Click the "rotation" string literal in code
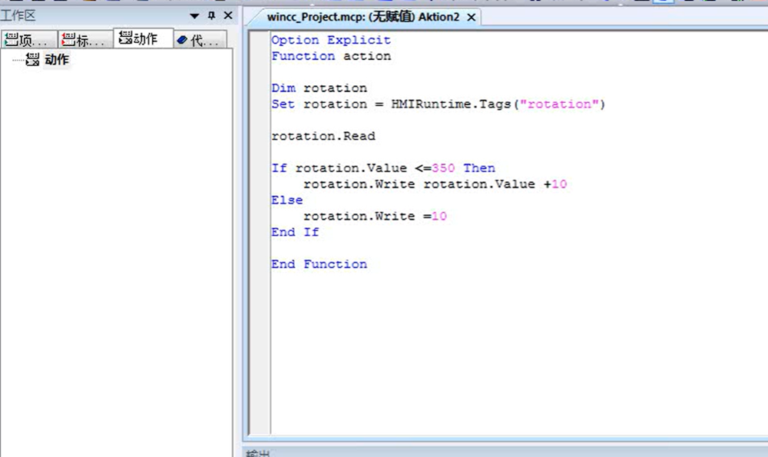This screenshot has height=457, width=768. click(x=559, y=104)
